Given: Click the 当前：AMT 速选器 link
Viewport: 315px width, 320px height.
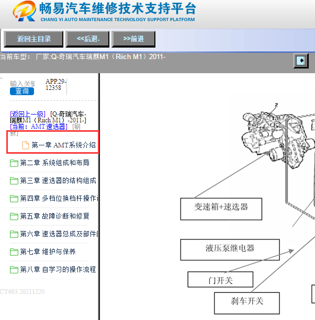Looking at the screenshot, I should [x=39, y=127].
